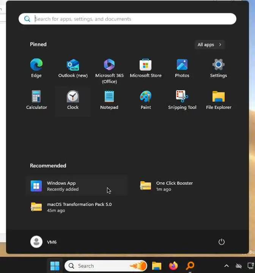This screenshot has width=255, height=273.
Task: Launch Notepad from pinned apps
Action: coord(109,100)
